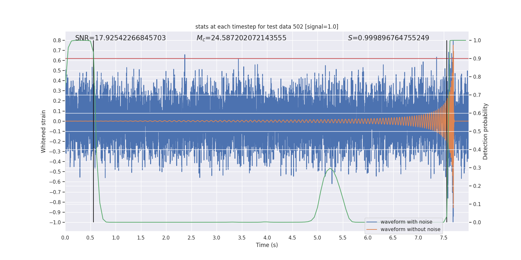Select the −0.2 tick on the whitened strain axis
This screenshot has height=260, width=521.
click(55, 141)
